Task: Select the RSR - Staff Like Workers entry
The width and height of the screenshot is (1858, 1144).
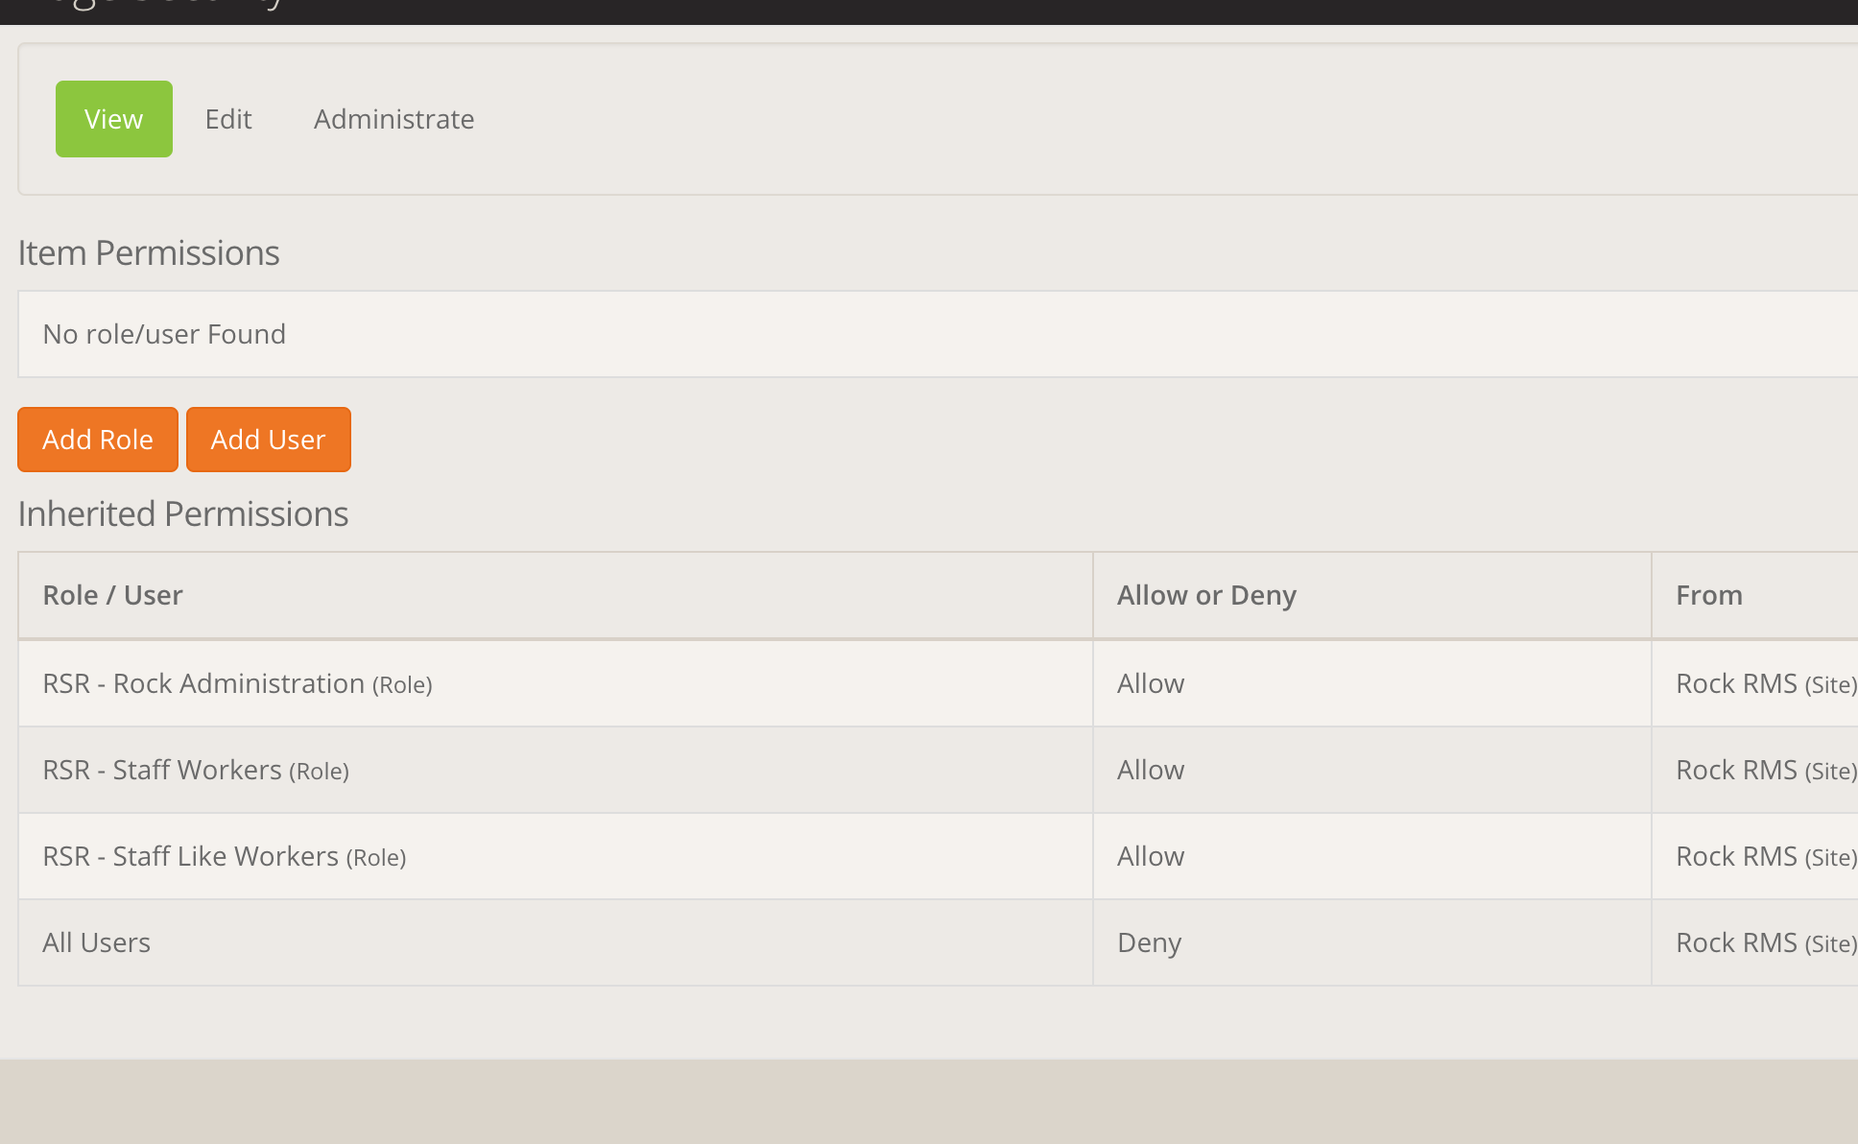Action: pyautogui.click(x=225, y=856)
